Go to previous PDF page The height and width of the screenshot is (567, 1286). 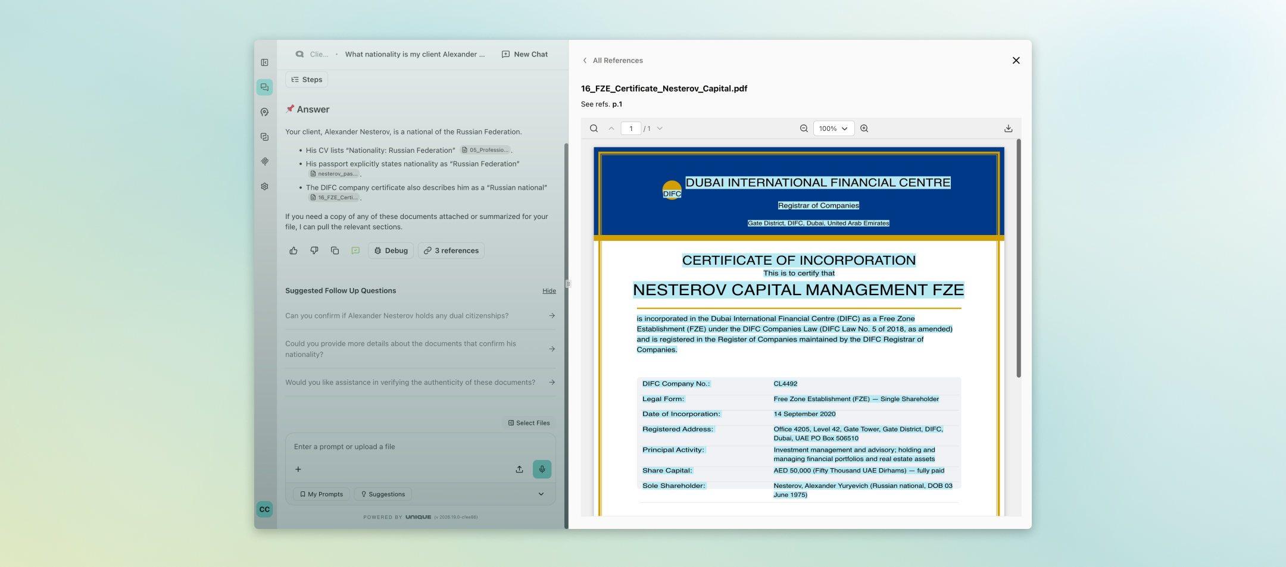click(x=611, y=129)
